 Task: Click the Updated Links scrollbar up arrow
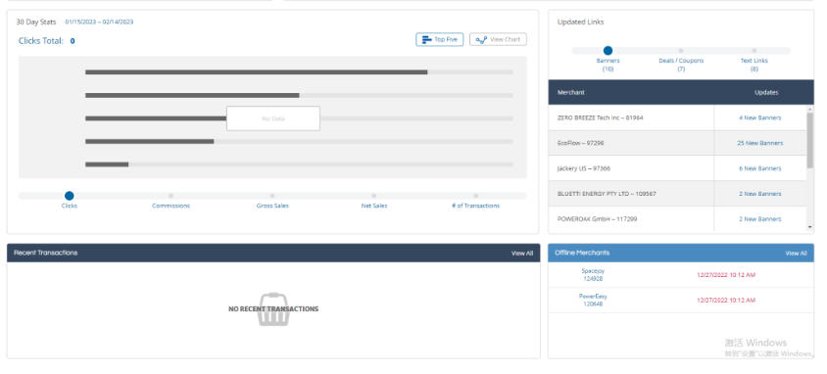[x=810, y=109]
